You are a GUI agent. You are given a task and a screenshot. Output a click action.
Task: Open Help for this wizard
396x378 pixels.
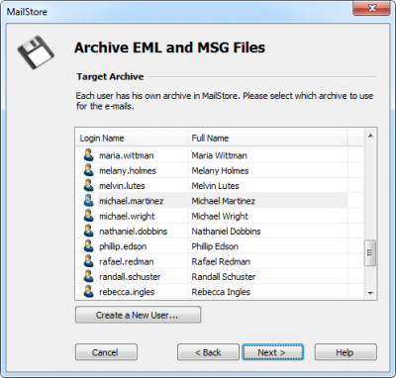coord(346,352)
